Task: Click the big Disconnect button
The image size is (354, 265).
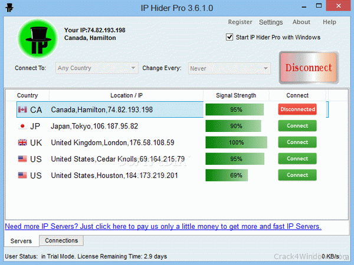Action: tap(309, 68)
